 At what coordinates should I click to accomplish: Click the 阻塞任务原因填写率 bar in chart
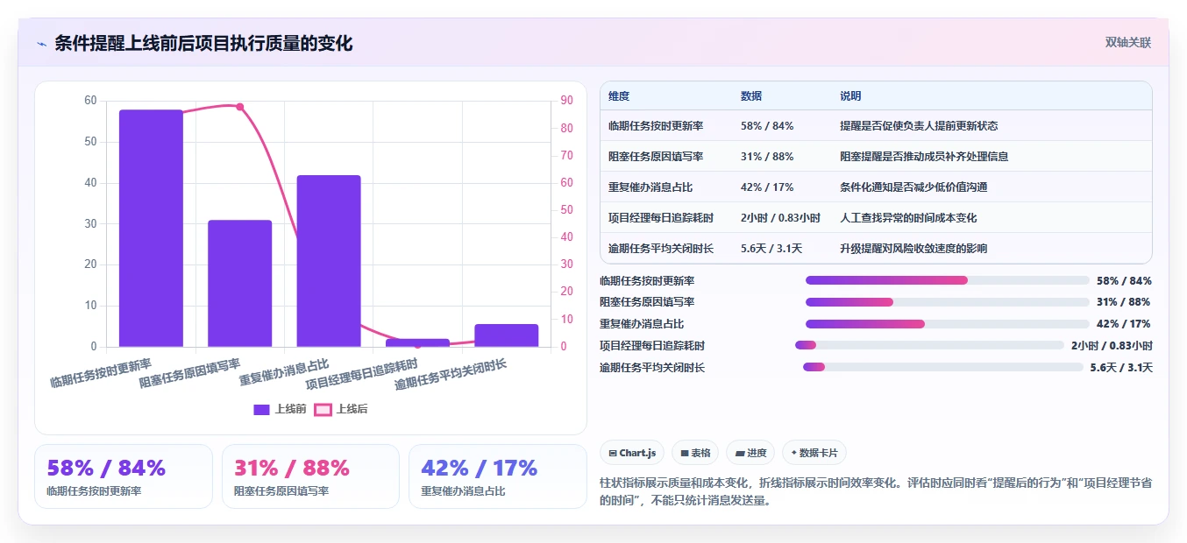(240, 284)
